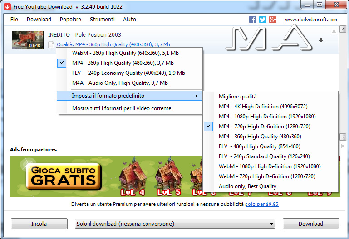The image size is (349, 239).
Task: Select checked MP4 - 360p High Quality, 3,7 Mb
Action: [x=129, y=63]
